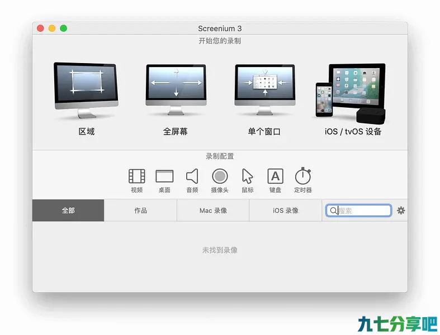This screenshot has height=335, width=440.
Task: Switch to the iOS 录像 tab
Action: (285, 210)
